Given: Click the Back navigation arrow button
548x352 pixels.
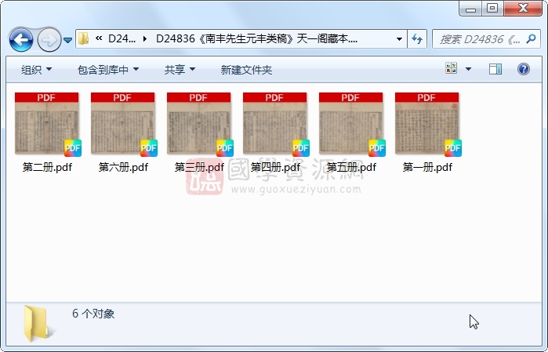Looking at the screenshot, I should coord(21,38).
